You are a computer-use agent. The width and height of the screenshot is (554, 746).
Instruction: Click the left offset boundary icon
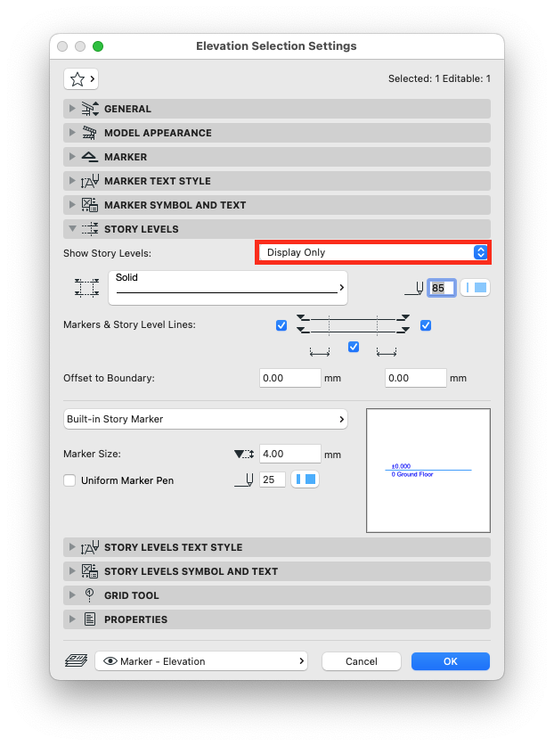pyautogui.click(x=320, y=352)
